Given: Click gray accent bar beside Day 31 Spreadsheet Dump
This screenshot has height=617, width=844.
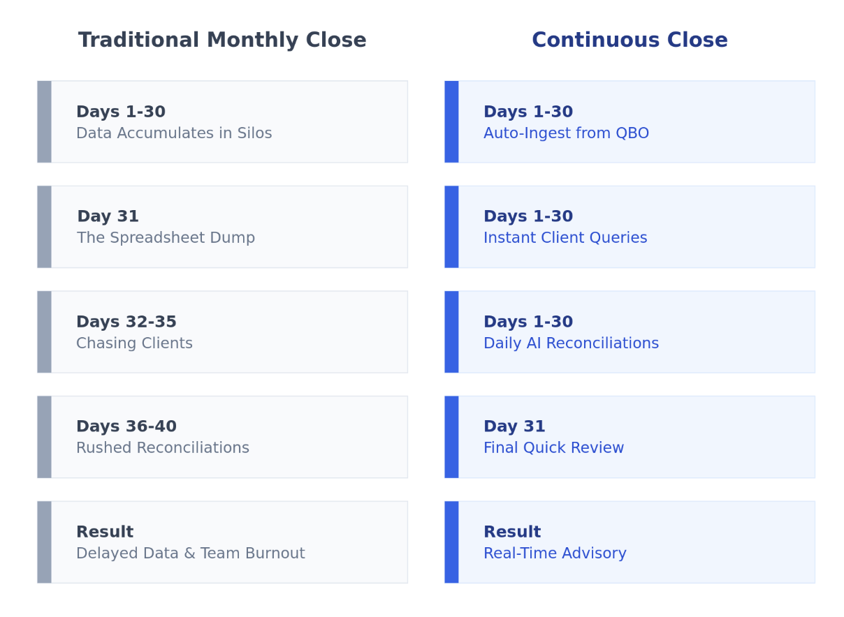Looking at the screenshot, I should pyautogui.click(x=44, y=227).
